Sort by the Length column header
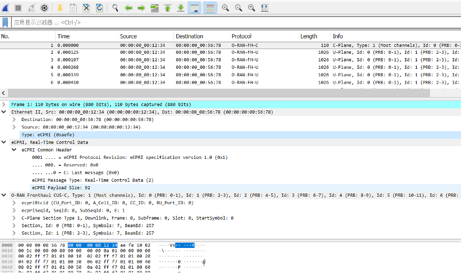461x273 pixels. (314, 36)
